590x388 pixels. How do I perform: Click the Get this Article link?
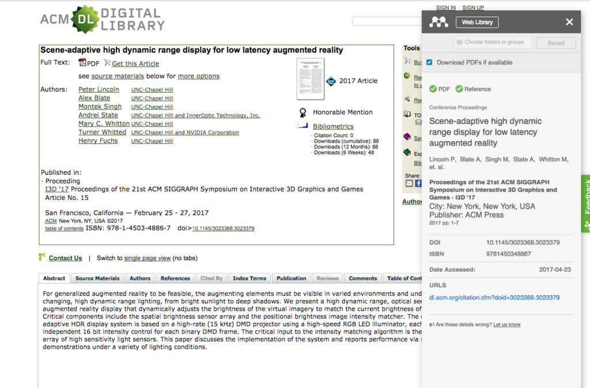pyautogui.click(x=135, y=63)
